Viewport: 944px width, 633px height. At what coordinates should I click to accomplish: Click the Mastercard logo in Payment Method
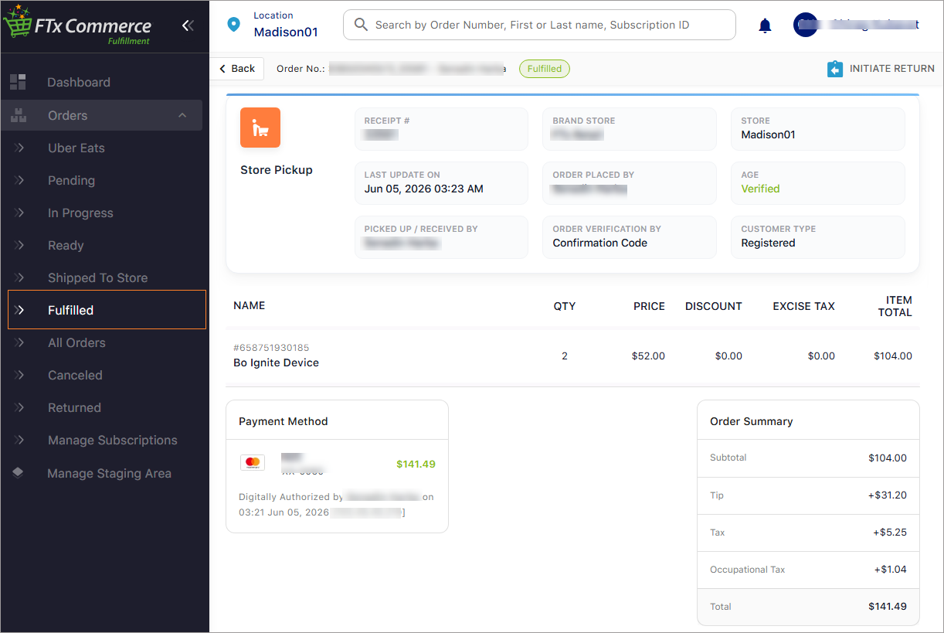(252, 463)
